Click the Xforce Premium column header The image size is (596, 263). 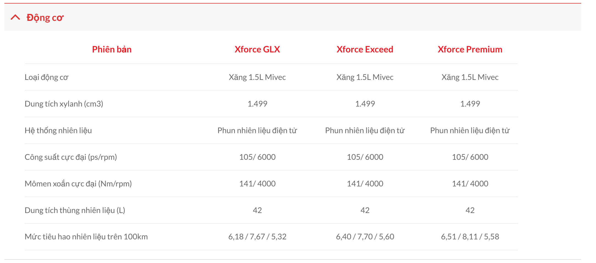(x=470, y=49)
